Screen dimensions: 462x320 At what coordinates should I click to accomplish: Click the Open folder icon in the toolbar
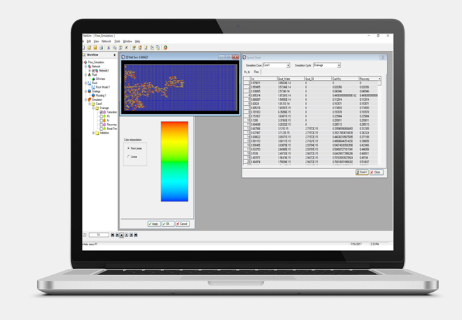pyautogui.click(x=89, y=47)
